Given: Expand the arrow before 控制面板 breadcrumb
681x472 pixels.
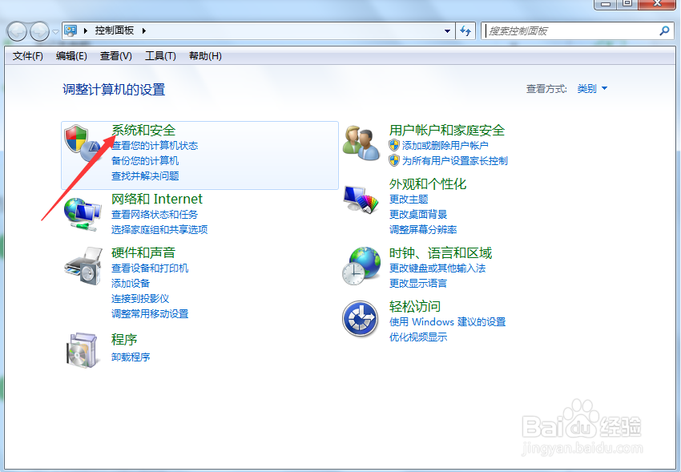Looking at the screenshot, I should [86, 30].
